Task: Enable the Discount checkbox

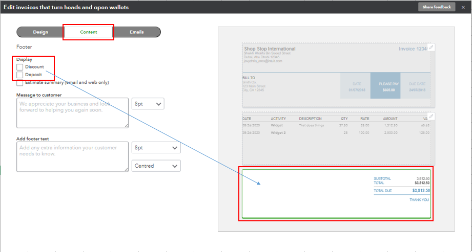Action: [x=20, y=67]
